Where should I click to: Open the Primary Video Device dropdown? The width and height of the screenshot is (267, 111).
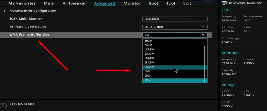click(175, 27)
